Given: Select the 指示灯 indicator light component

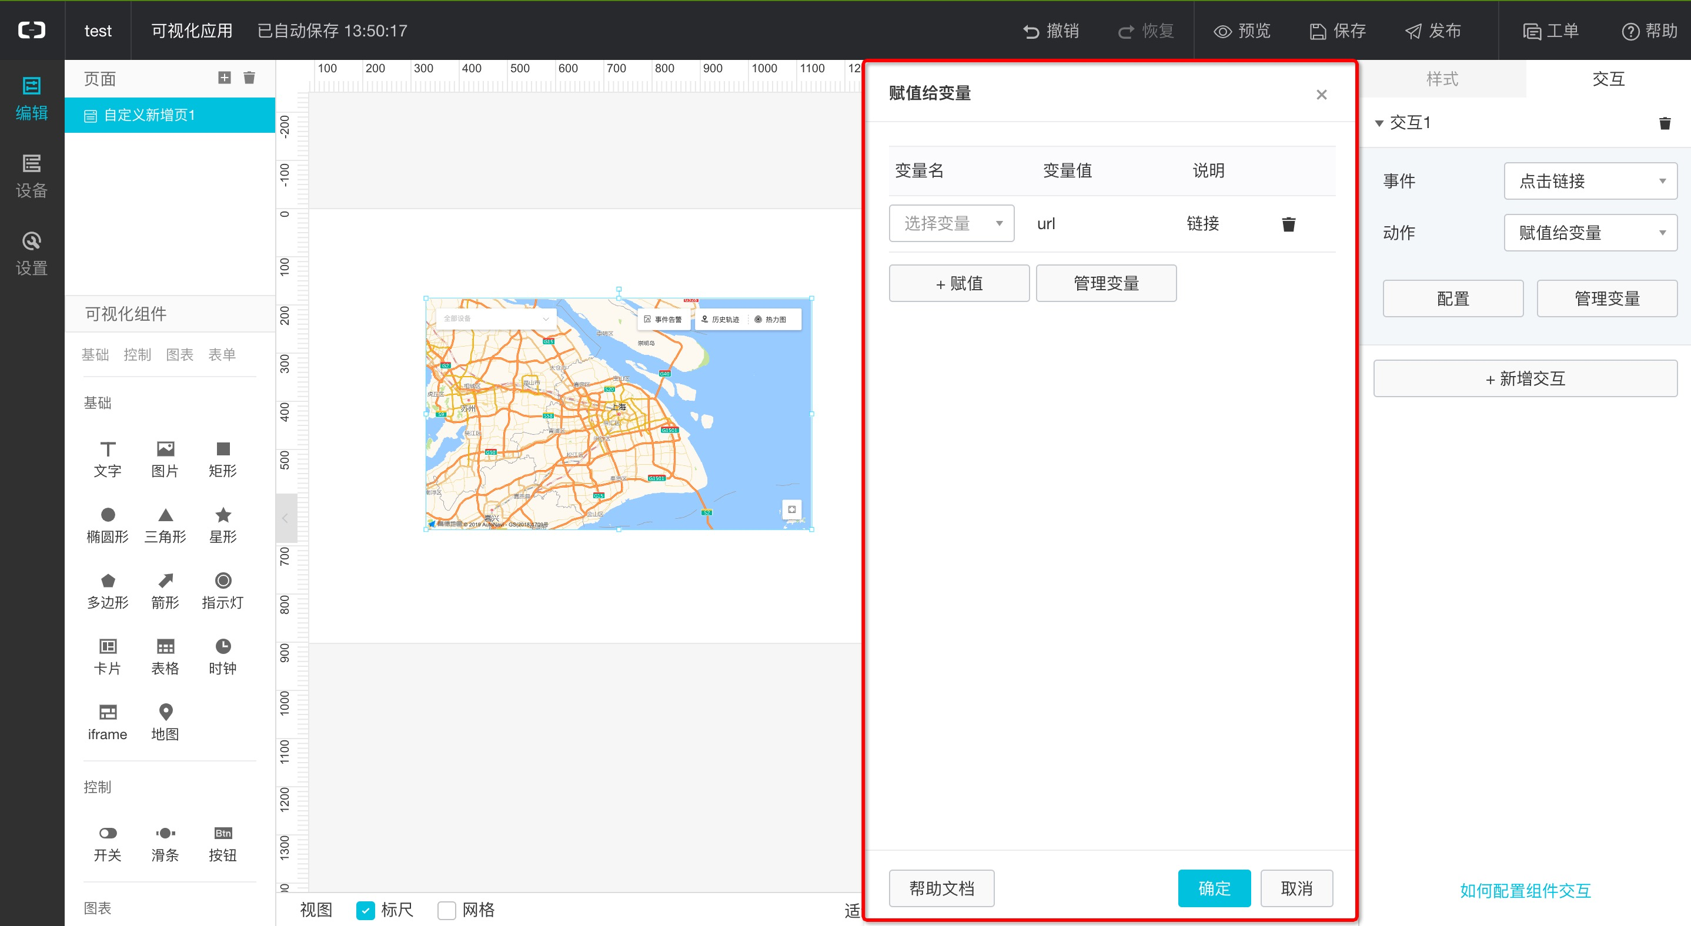Looking at the screenshot, I should pyautogui.click(x=223, y=591).
